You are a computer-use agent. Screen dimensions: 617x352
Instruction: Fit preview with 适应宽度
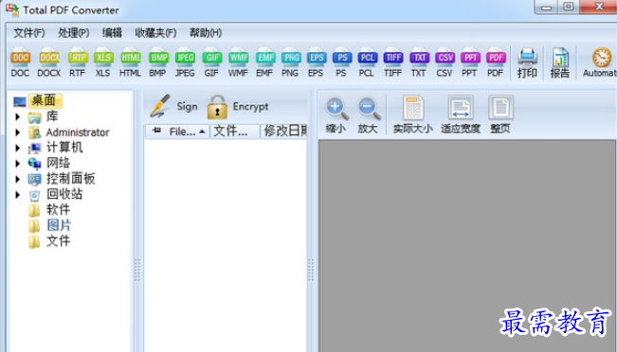click(461, 115)
